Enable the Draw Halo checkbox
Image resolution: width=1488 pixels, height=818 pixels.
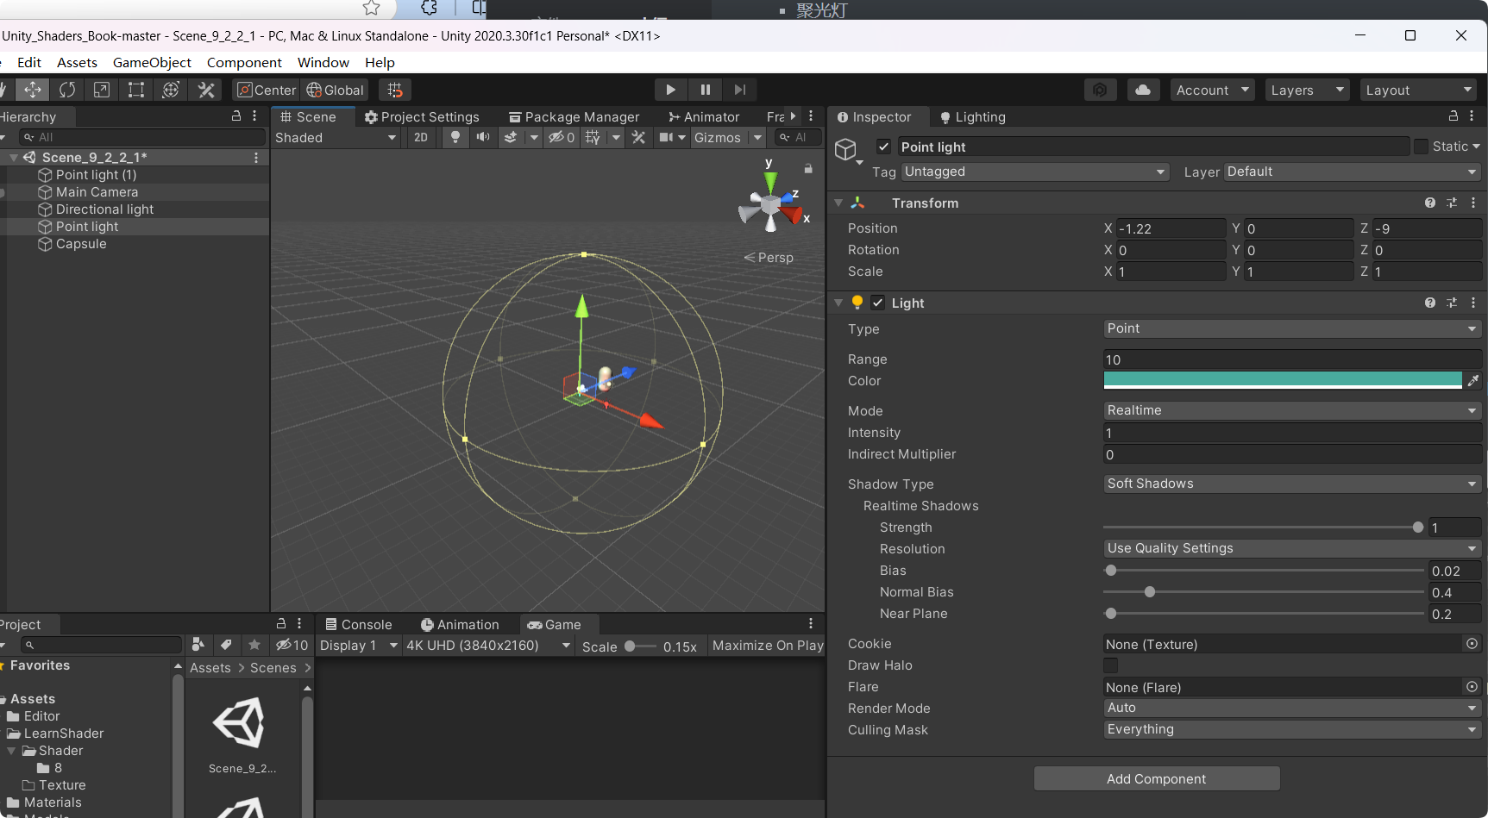tap(1110, 665)
